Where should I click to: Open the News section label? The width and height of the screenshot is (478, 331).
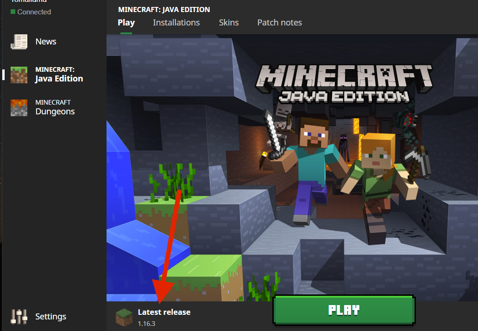(46, 42)
